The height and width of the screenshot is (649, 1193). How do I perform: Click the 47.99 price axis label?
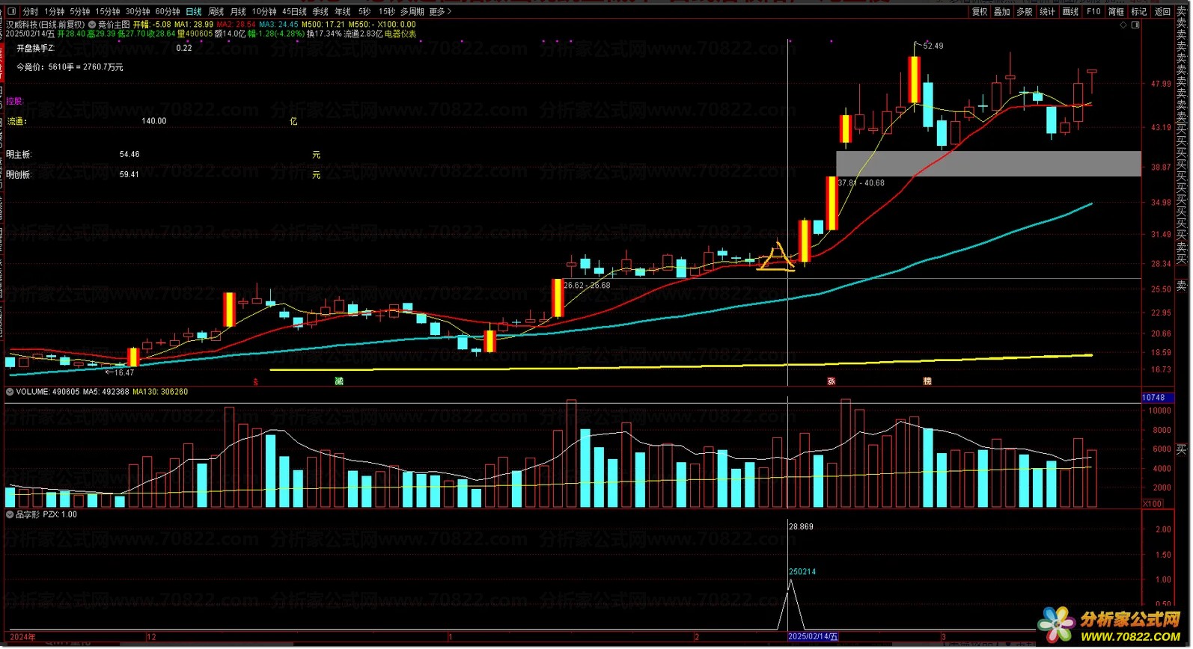(1161, 84)
